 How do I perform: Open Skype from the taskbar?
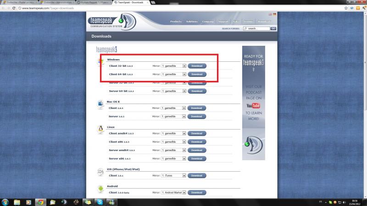(x=100, y=202)
